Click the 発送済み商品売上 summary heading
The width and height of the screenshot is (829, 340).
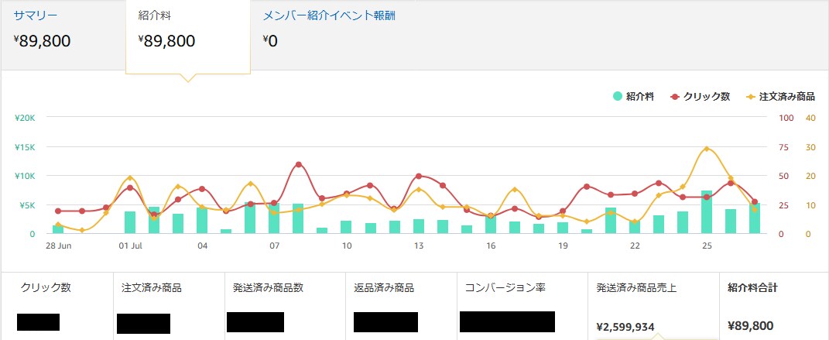[636, 288]
